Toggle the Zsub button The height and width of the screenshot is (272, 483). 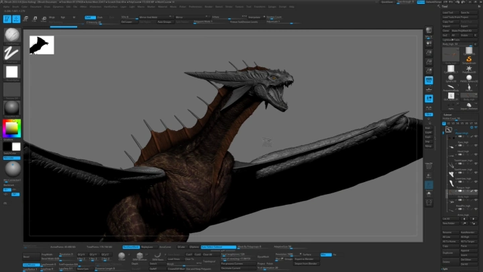click(101, 17)
